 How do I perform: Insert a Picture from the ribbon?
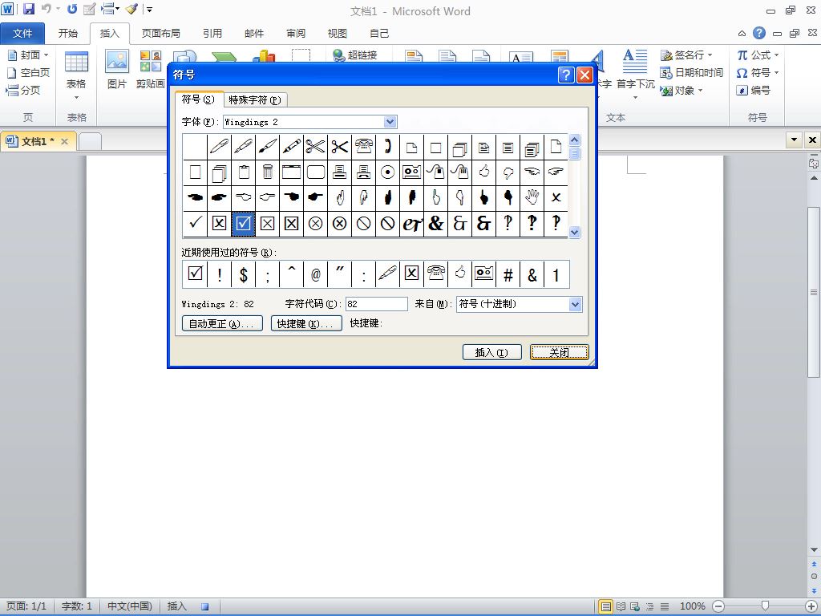click(117, 69)
